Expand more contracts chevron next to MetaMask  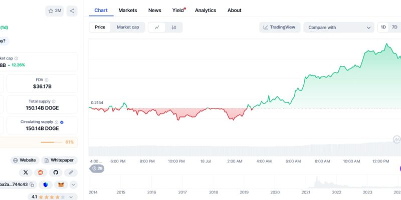[73, 184]
